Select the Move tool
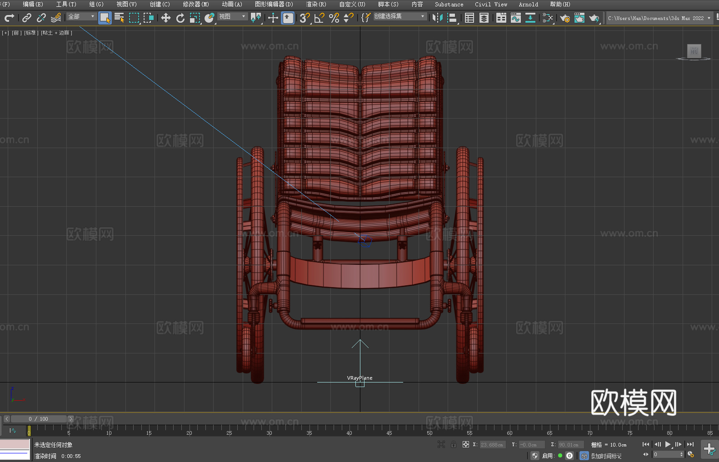This screenshot has width=719, height=462. coord(166,18)
